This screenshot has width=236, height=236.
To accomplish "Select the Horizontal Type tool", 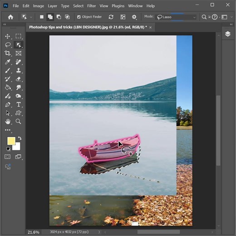I will coord(19,104).
